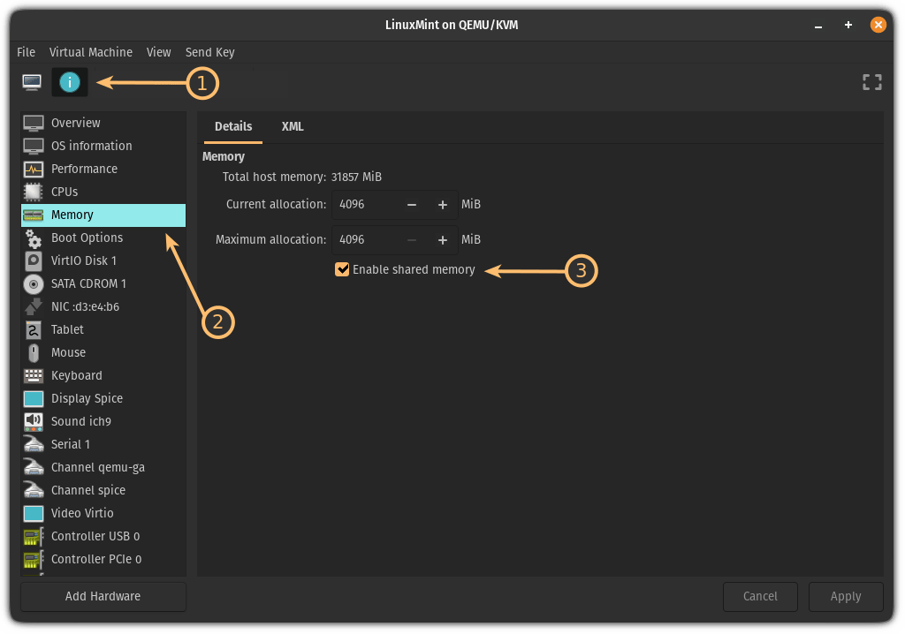Click the current allocation value field
The height and width of the screenshot is (634, 905).
click(x=364, y=205)
